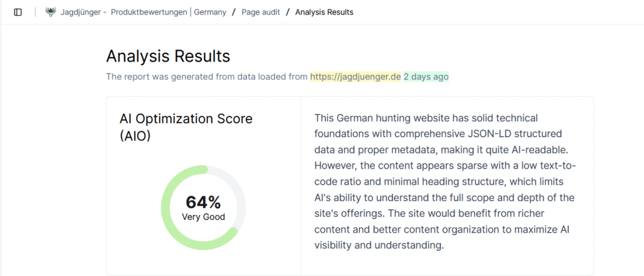
Task: Select the Analysis Results breadcrumb item
Action: click(x=324, y=12)
